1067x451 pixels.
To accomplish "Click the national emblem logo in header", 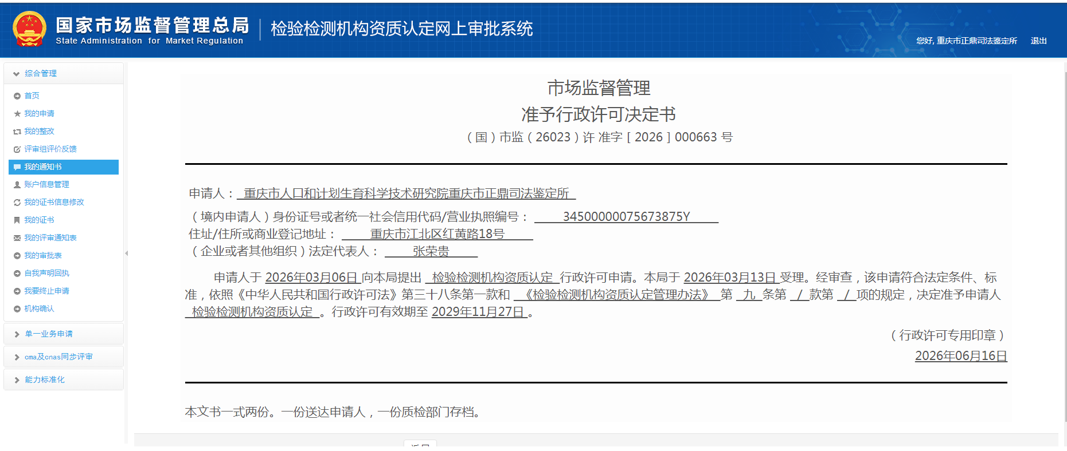I will [x=29, y=29].
